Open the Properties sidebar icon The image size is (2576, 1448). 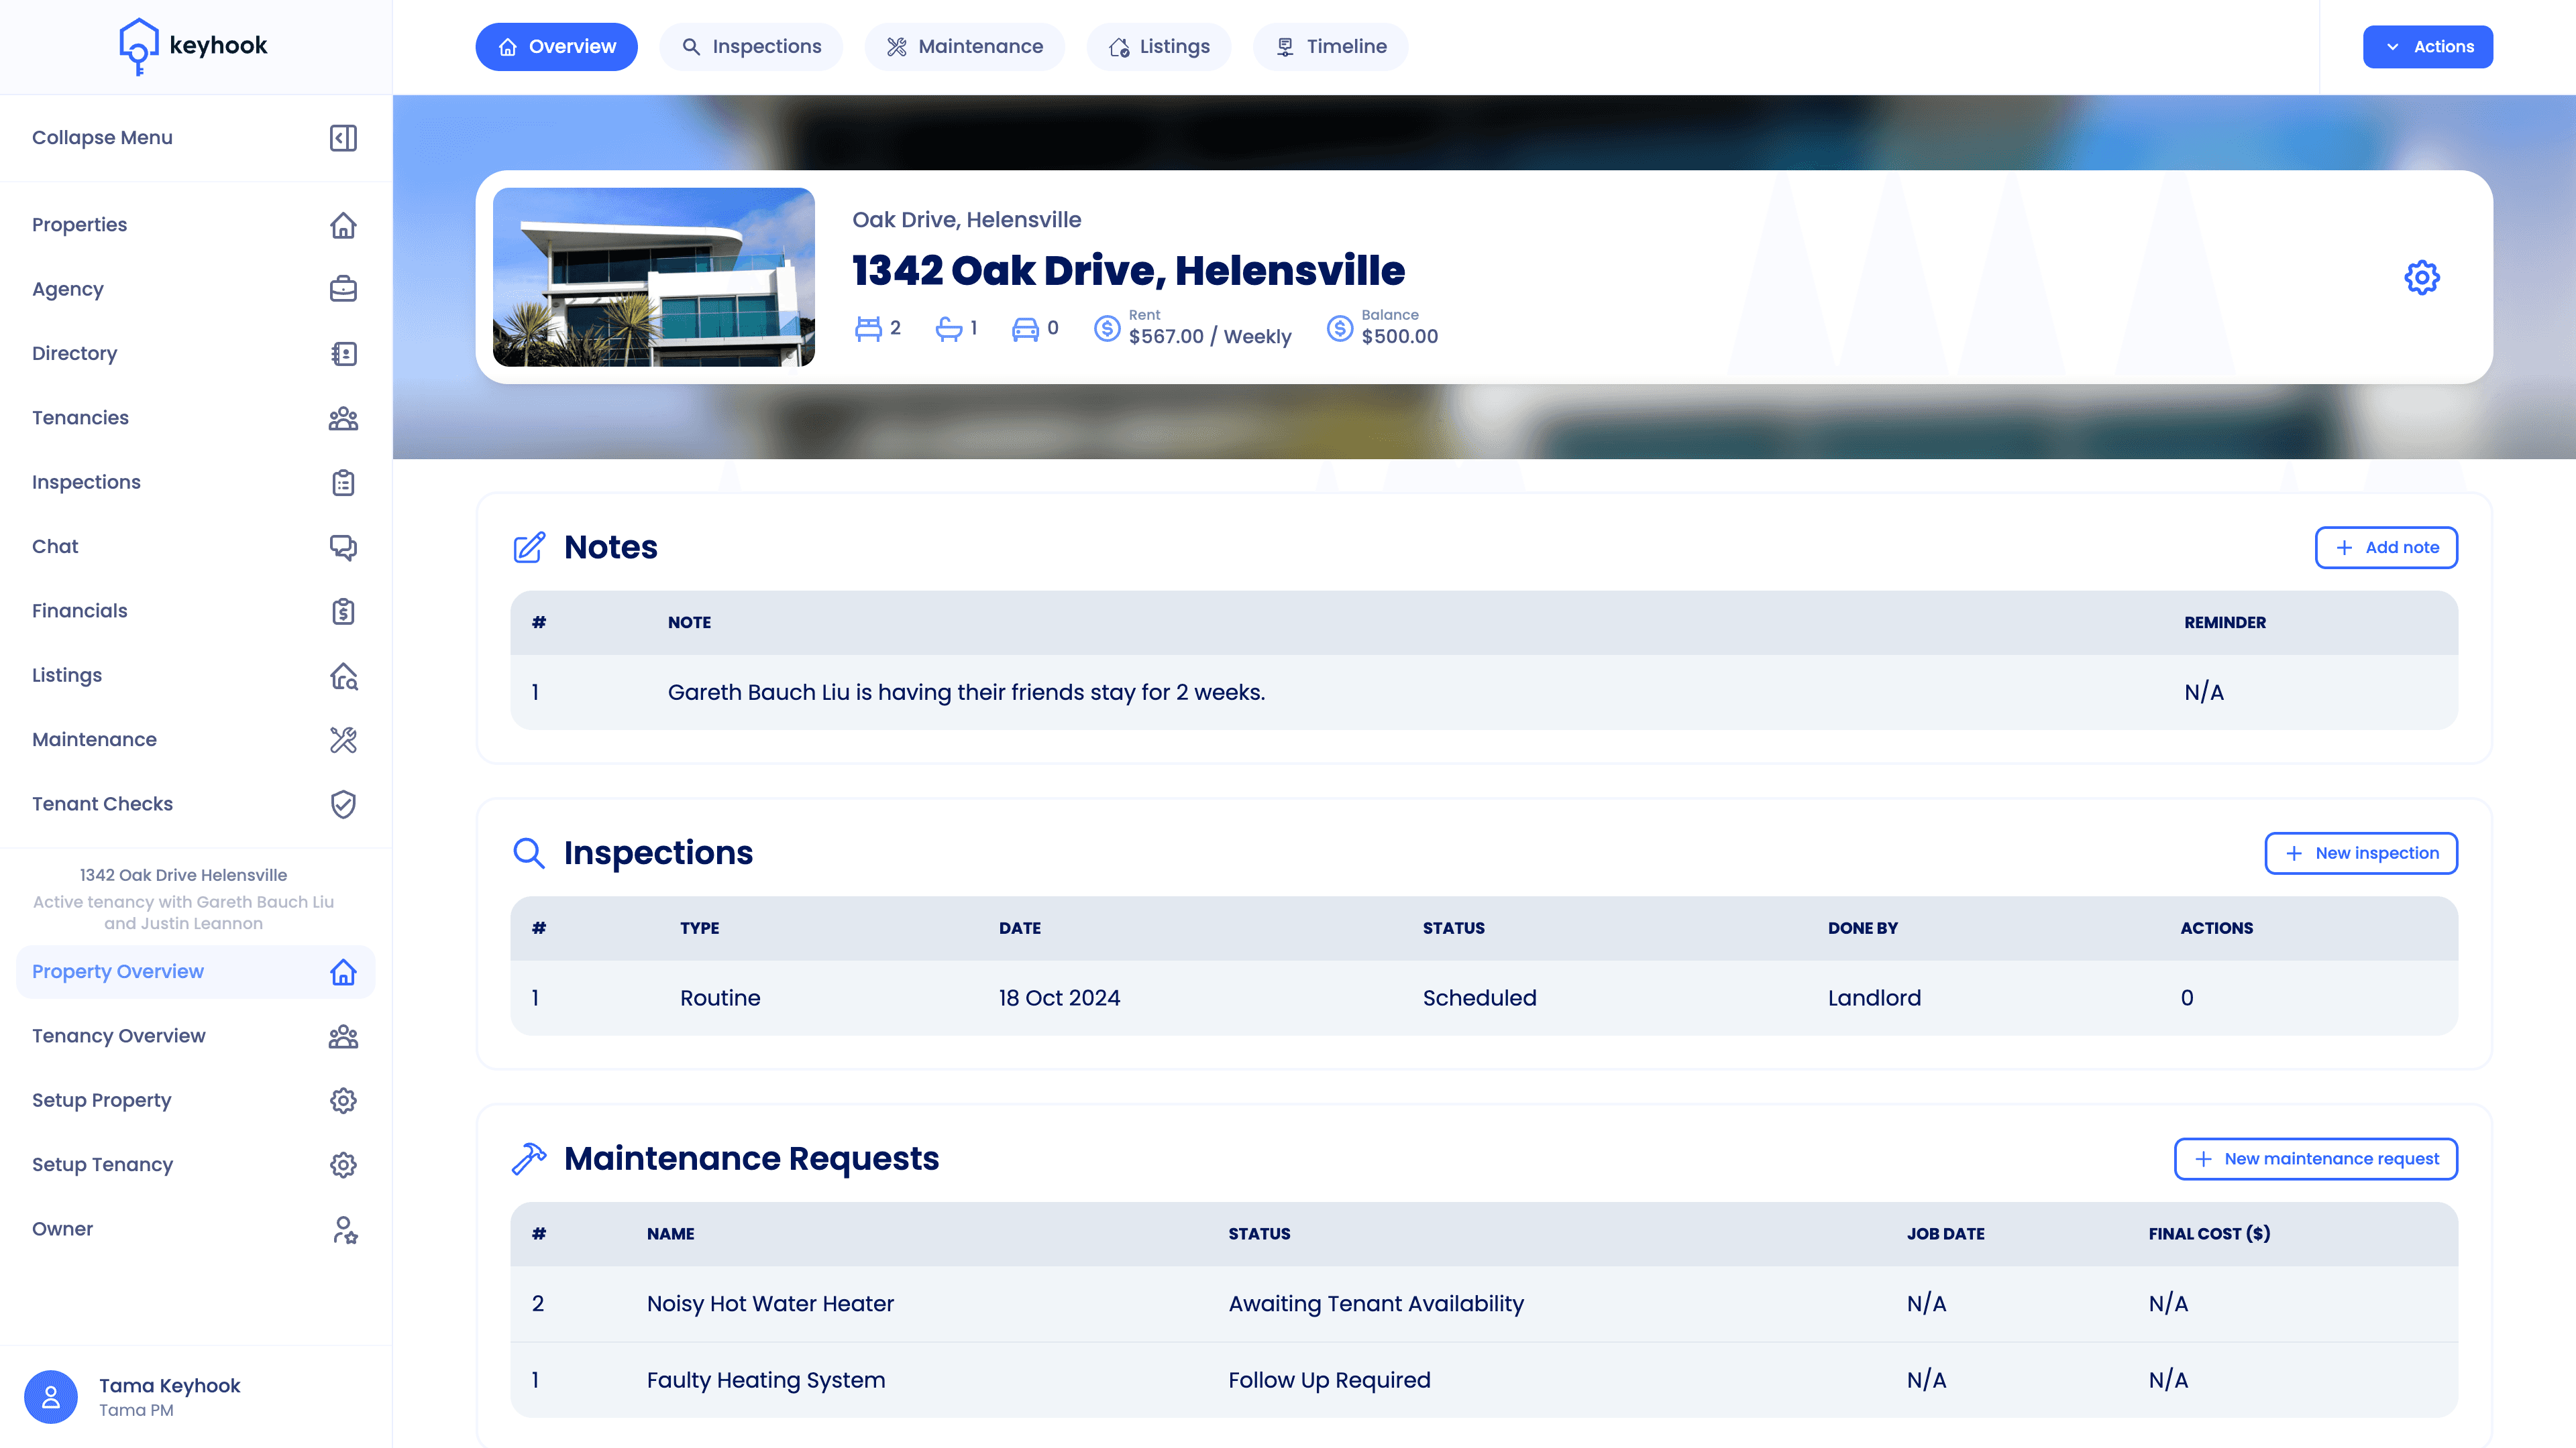pyautogui.click(x=343, y=225)
